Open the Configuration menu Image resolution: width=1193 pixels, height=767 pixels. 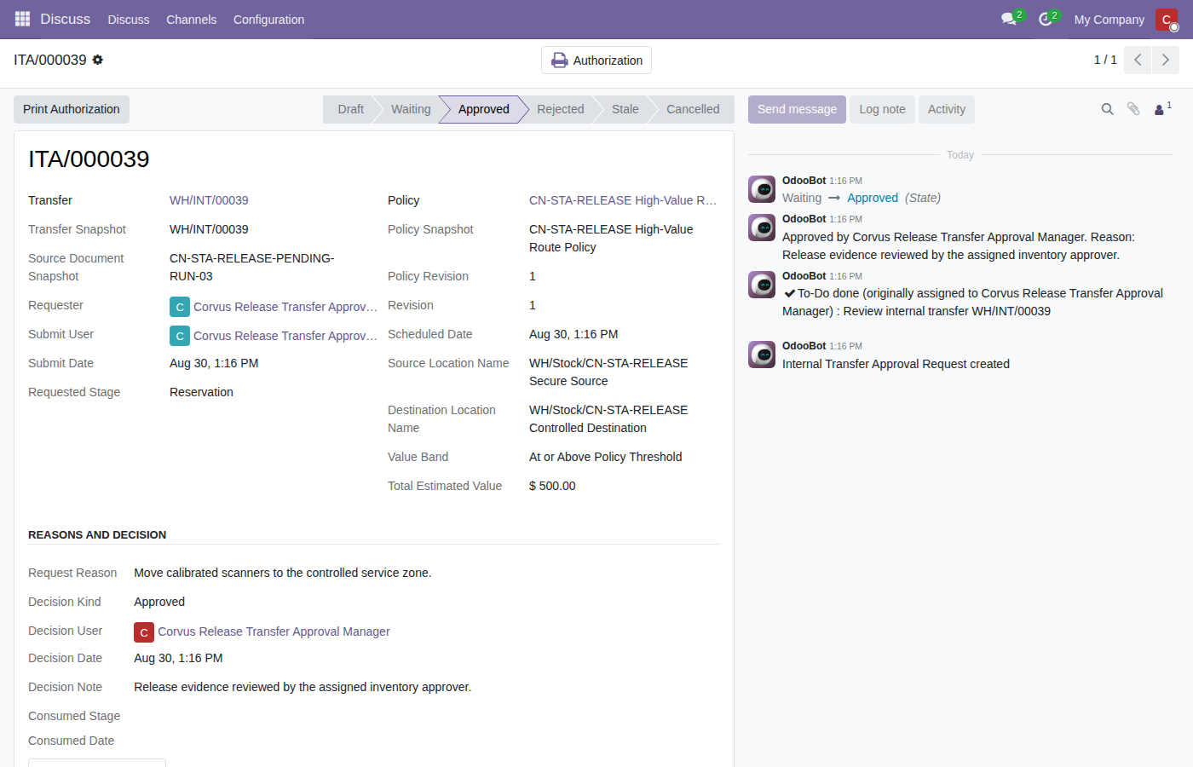pyautogui.click(x=268, y=20)
